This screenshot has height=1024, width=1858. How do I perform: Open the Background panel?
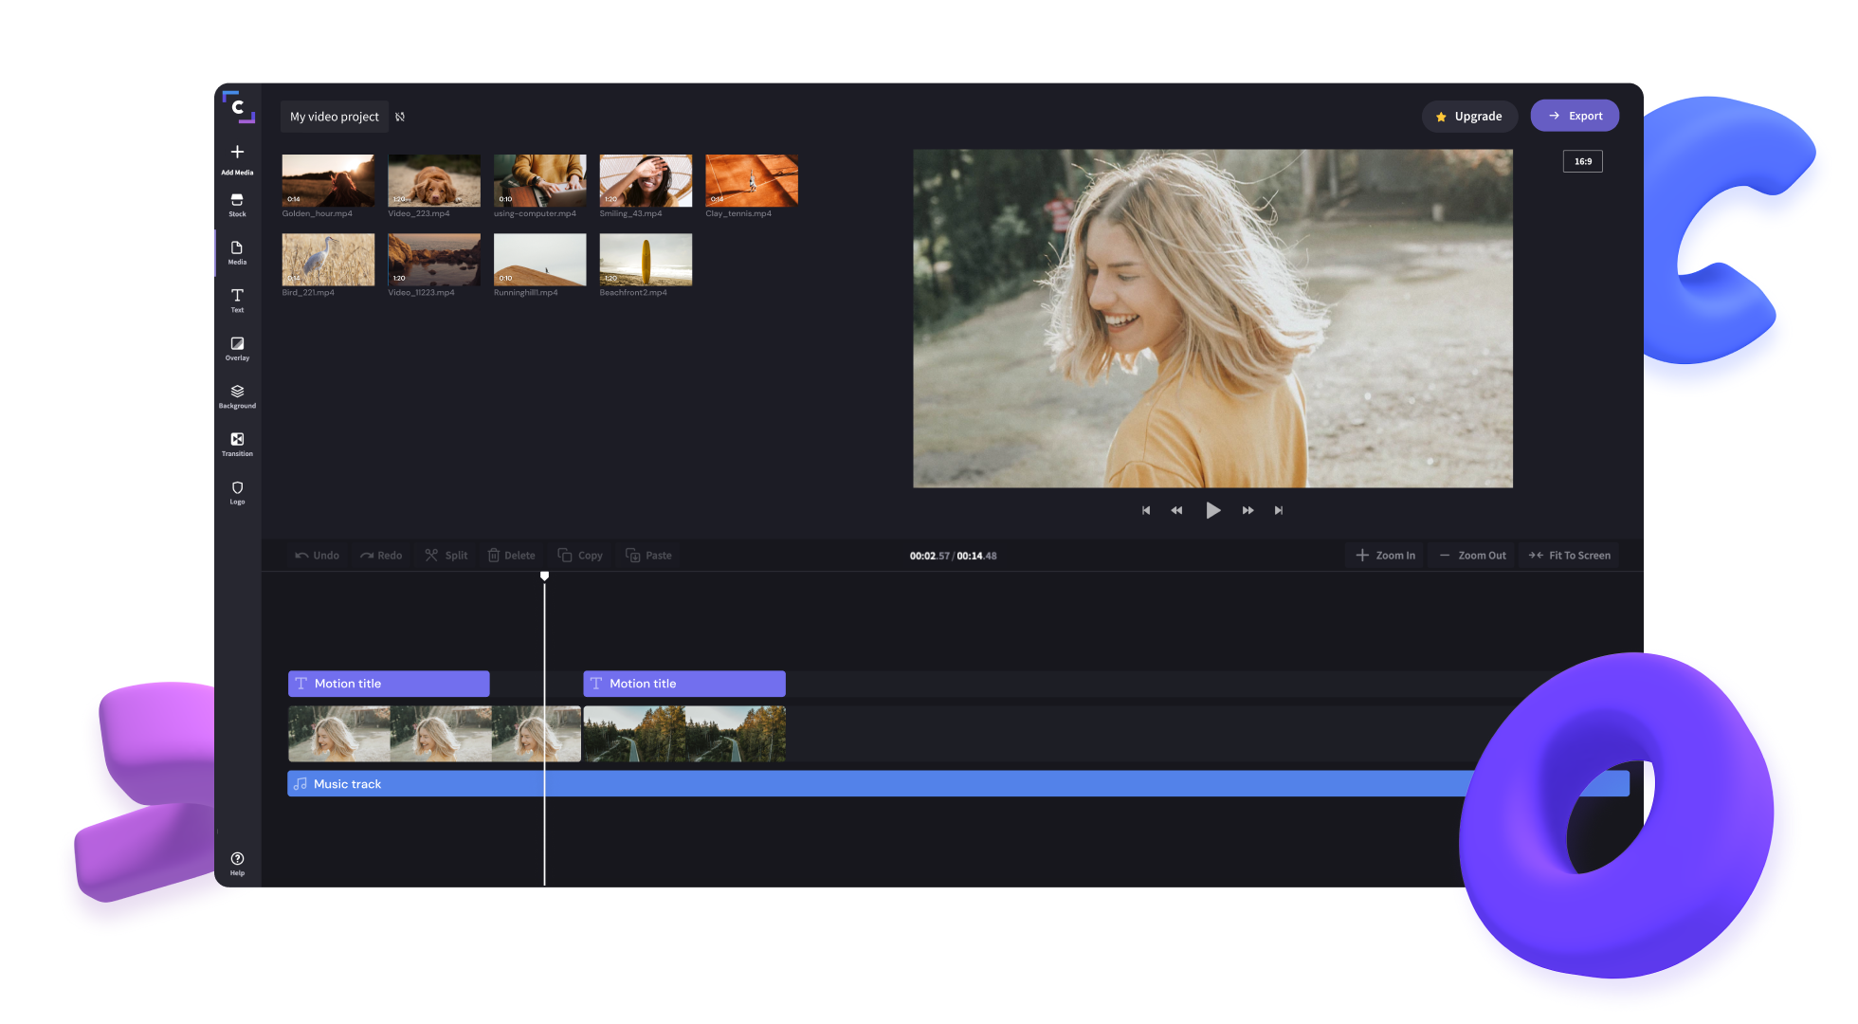[x=237, y=396]
